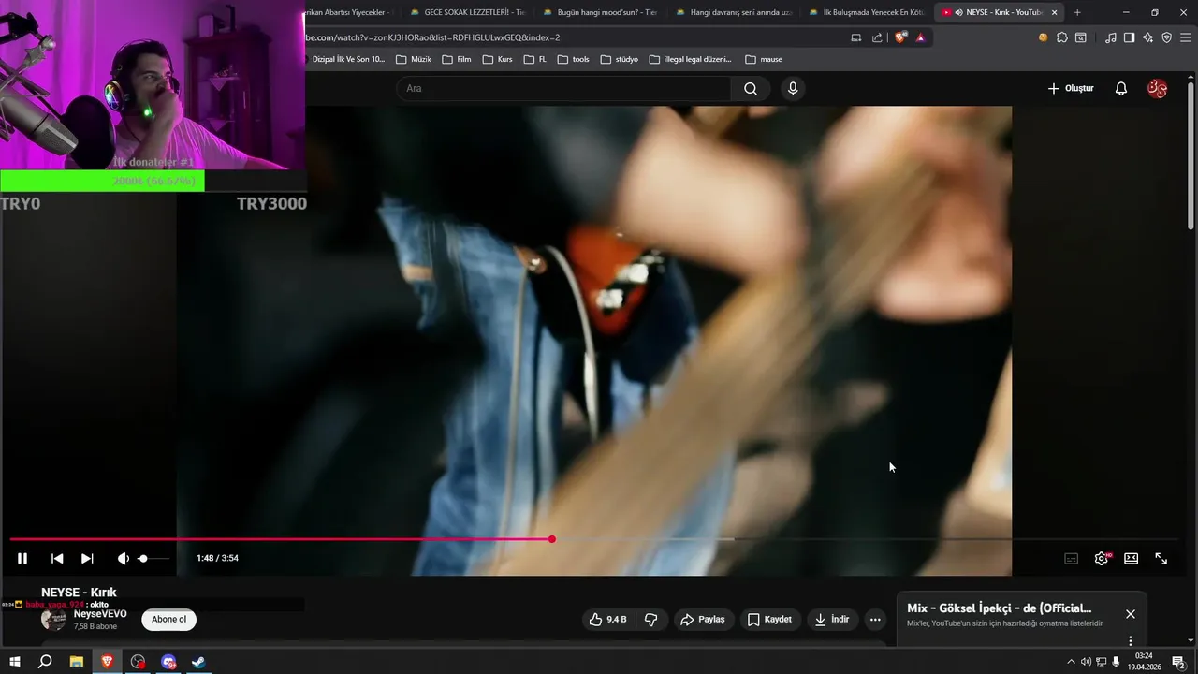This screenshot has height=674, width=1198.
Task: Close the NEYSE - Kırık YouTube tab
Action: (x=1055, y=12)
